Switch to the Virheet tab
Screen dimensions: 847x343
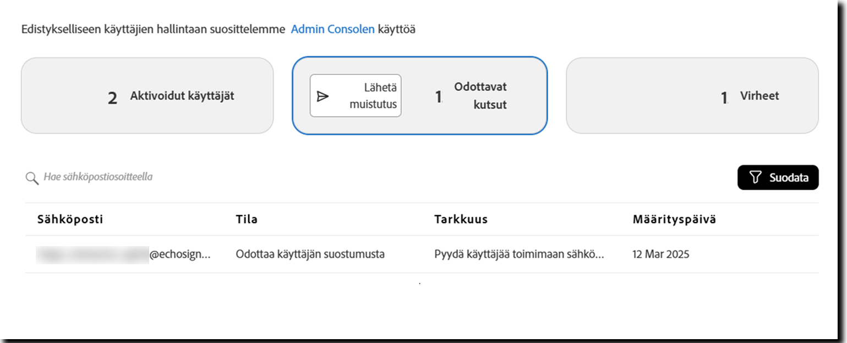click(x=695, y=95)
